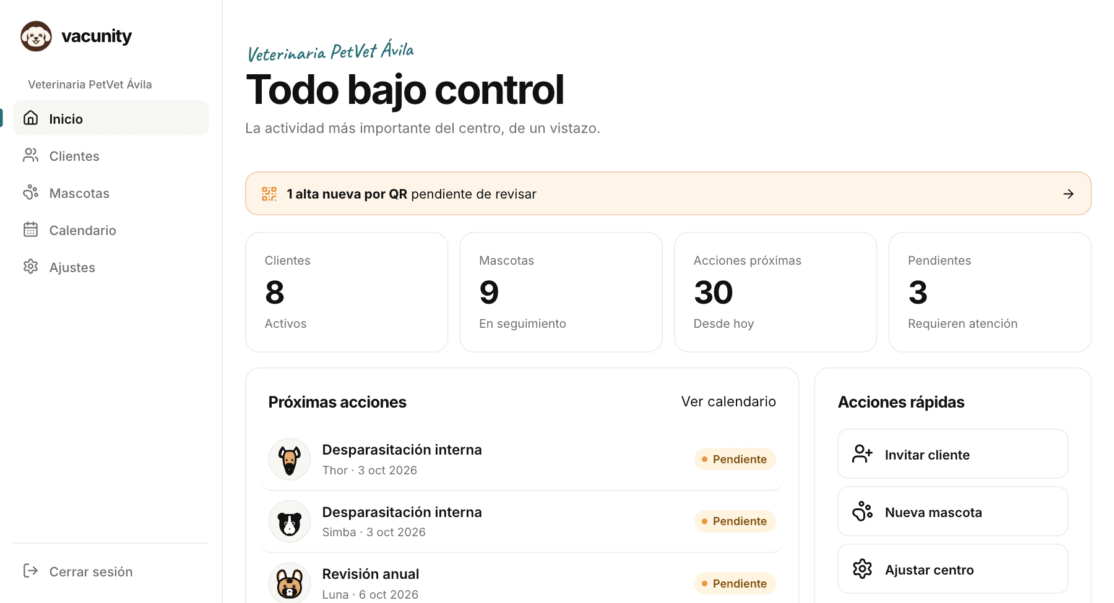The height and width of the screenshot is (603, 1114).
Task: Click the Todo bajo control heading
Action: point(405,90)
